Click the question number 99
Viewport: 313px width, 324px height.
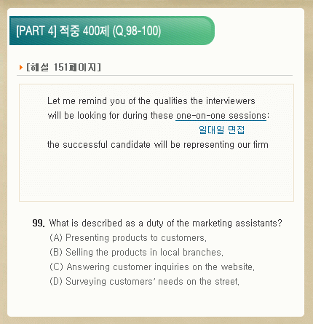pyautogui.click(x=39, y=223)
